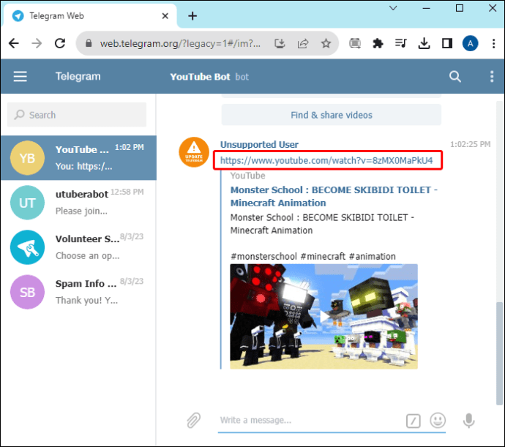Open the Telegram hamburger menu

pyautogui.click(x=20, y=77)
